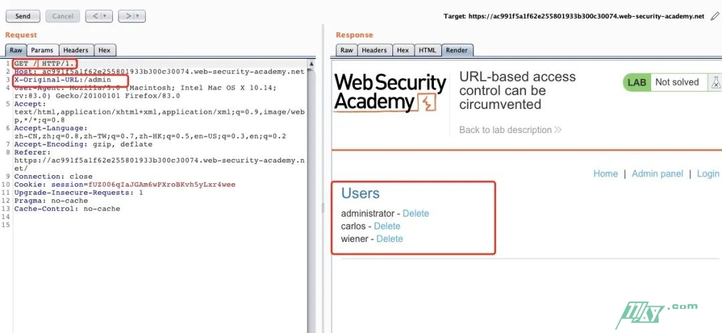Viewport: 722px width, 333px height.
Task: Open the Admin panel link
Action: (658, 174)
